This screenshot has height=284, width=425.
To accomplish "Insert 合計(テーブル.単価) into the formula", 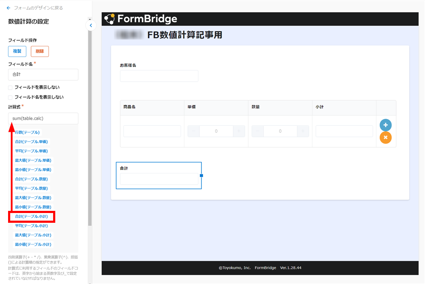I will [31, 142].
